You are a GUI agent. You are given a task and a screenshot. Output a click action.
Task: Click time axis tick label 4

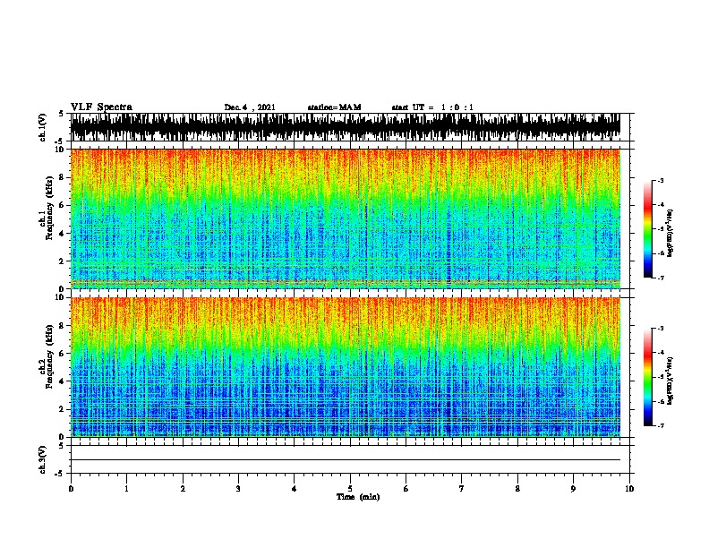295,489
